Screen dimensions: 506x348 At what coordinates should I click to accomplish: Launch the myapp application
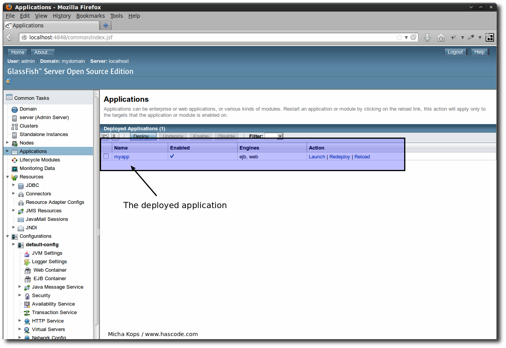point(317,156)
